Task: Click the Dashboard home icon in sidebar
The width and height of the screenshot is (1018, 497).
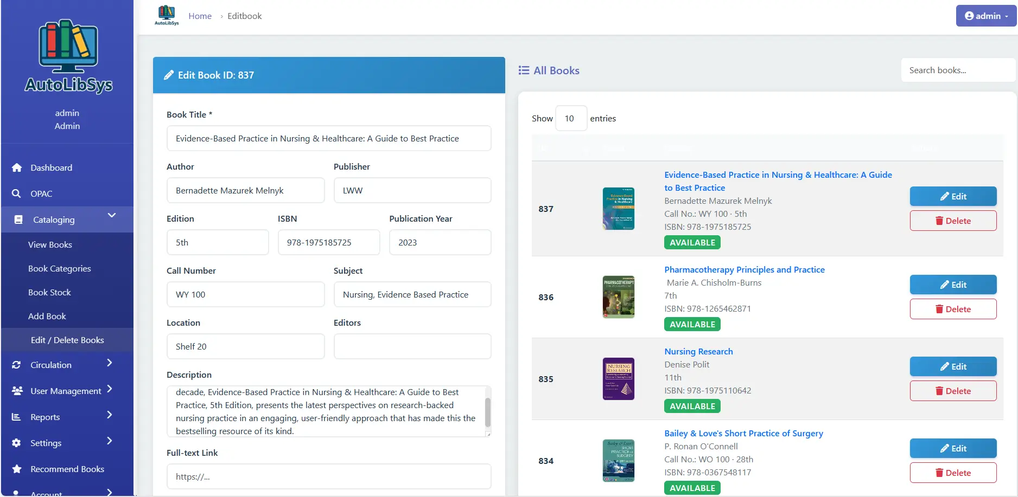Action: (17, 167)
